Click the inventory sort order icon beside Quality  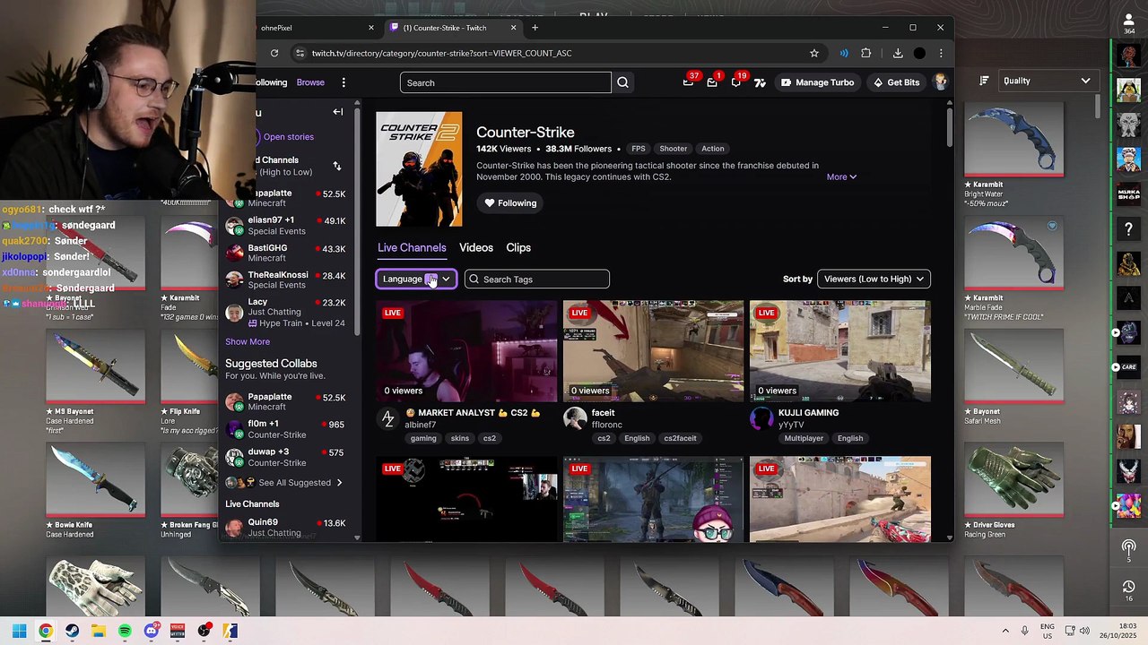984,81
